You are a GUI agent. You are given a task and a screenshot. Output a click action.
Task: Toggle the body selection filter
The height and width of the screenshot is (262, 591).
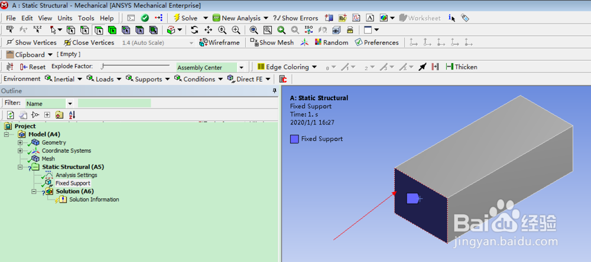112,30
